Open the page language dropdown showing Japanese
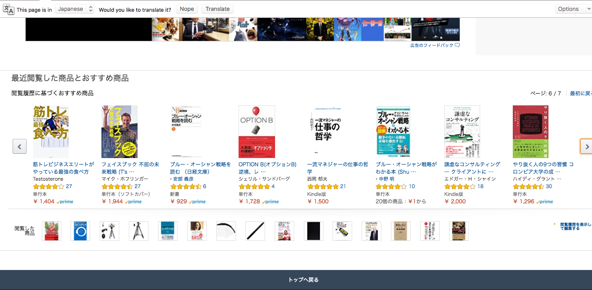 74,9
